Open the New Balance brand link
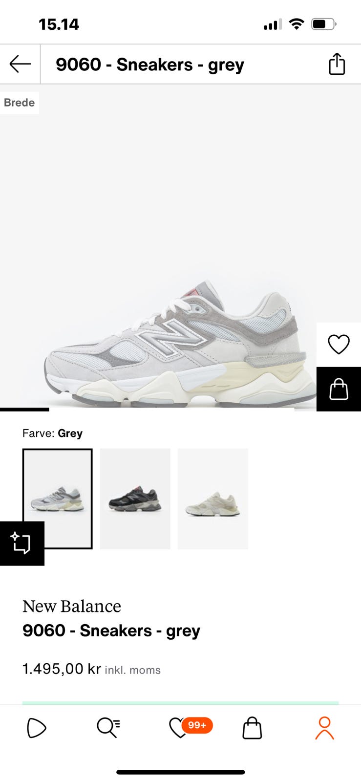The height and width of the screenshot is (782, 361). point(72,606)
